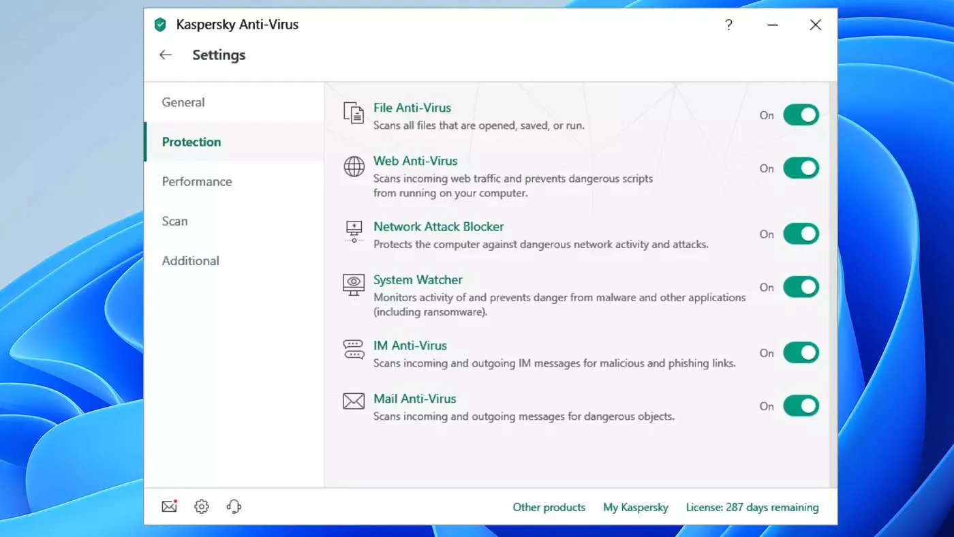Viewport: 954px width, 537px height.
Task: Go back using the left arrow
Action: [166, 55]
